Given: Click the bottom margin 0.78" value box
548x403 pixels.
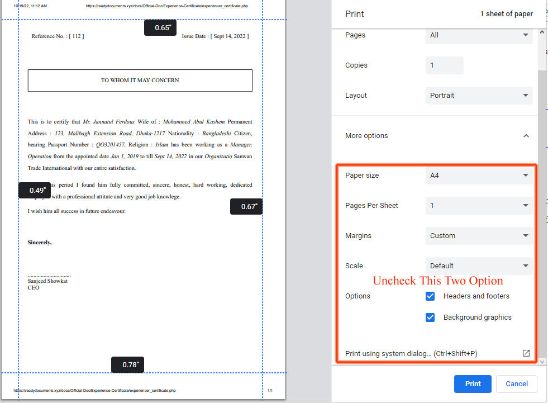Looking at the screenshot, I should (x=127, y=365).
